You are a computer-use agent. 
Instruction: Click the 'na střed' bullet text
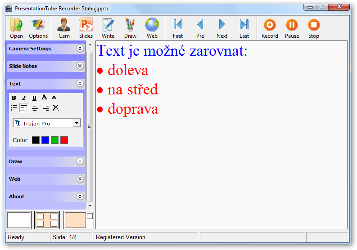click(133, 89)
